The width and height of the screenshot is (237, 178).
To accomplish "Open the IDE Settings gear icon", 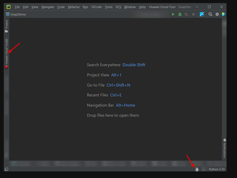I will click(217, 14).
